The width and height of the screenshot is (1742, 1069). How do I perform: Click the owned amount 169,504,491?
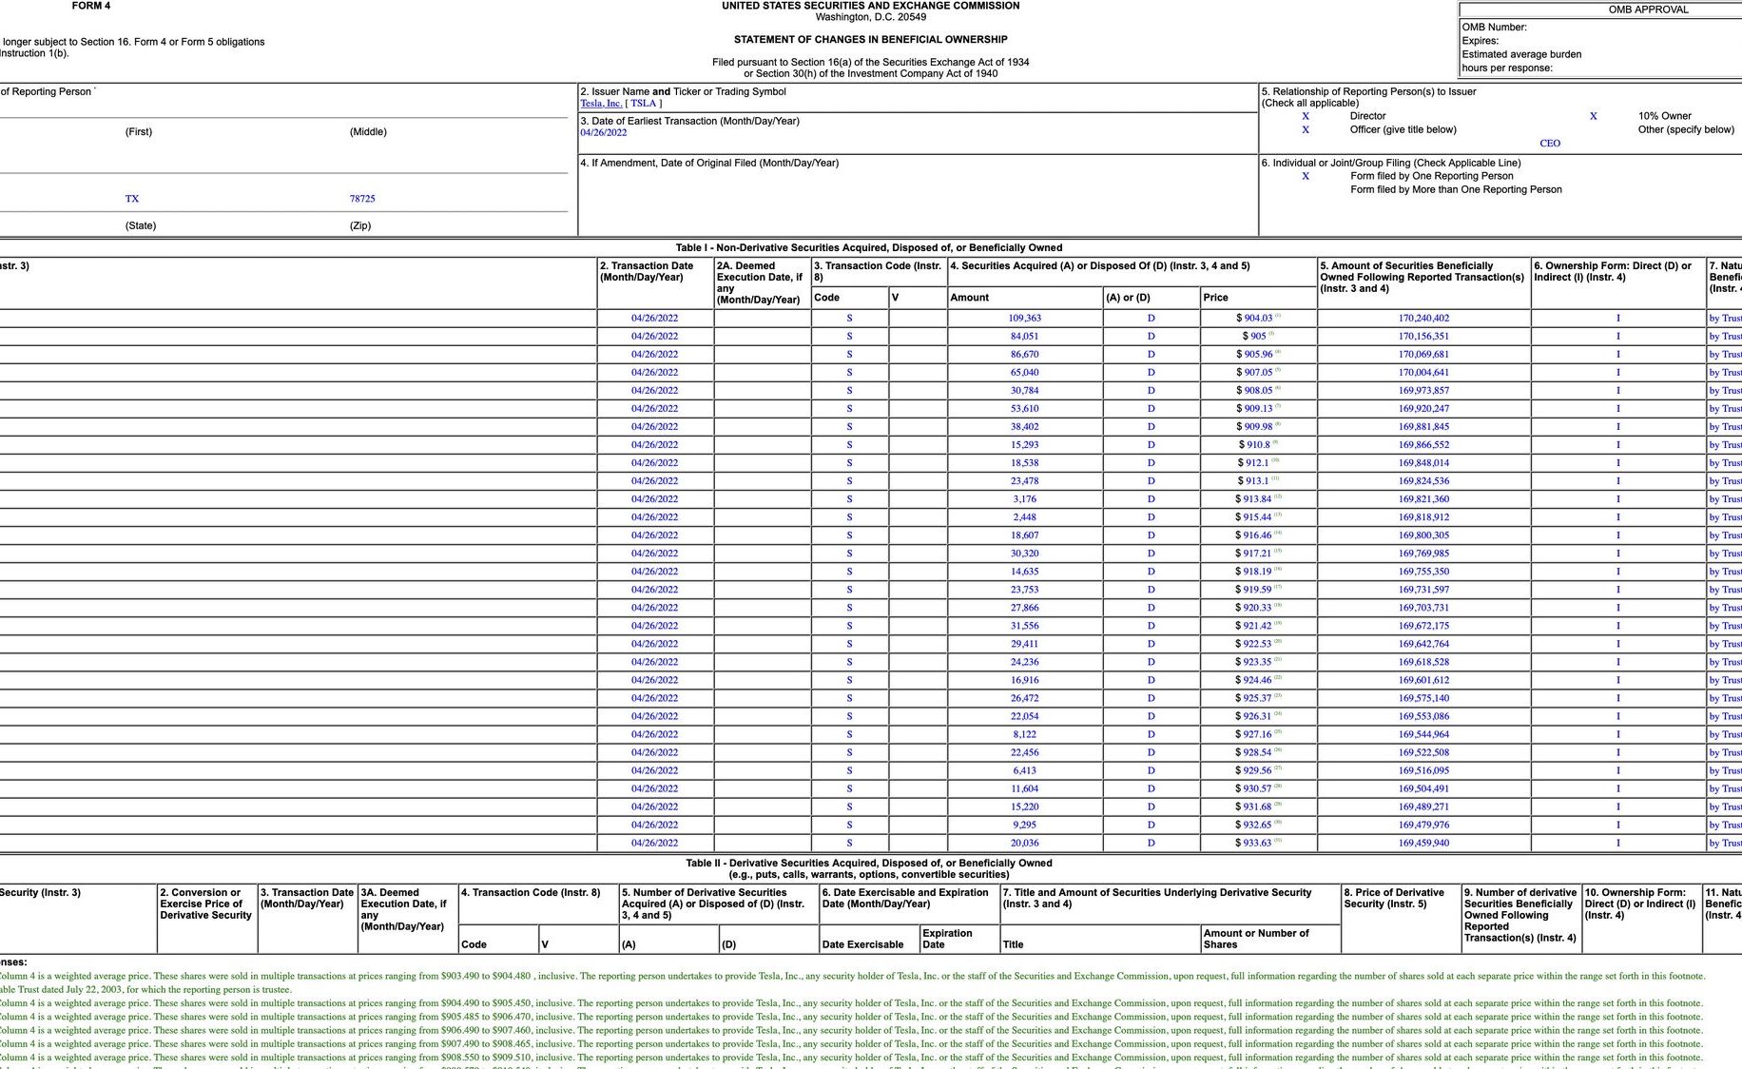[1423, 788]
